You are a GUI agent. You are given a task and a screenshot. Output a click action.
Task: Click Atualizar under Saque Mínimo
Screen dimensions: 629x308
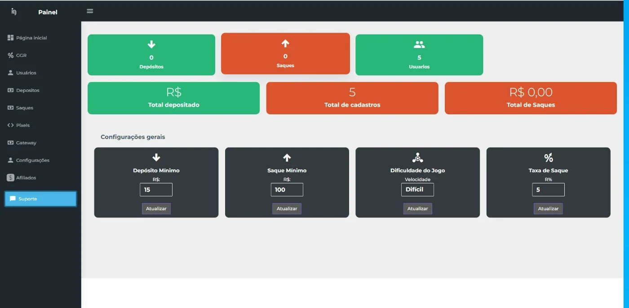(x=287, y=208)
